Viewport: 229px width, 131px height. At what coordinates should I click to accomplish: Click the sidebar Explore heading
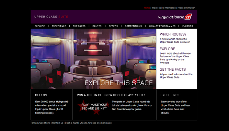point(167,49)
